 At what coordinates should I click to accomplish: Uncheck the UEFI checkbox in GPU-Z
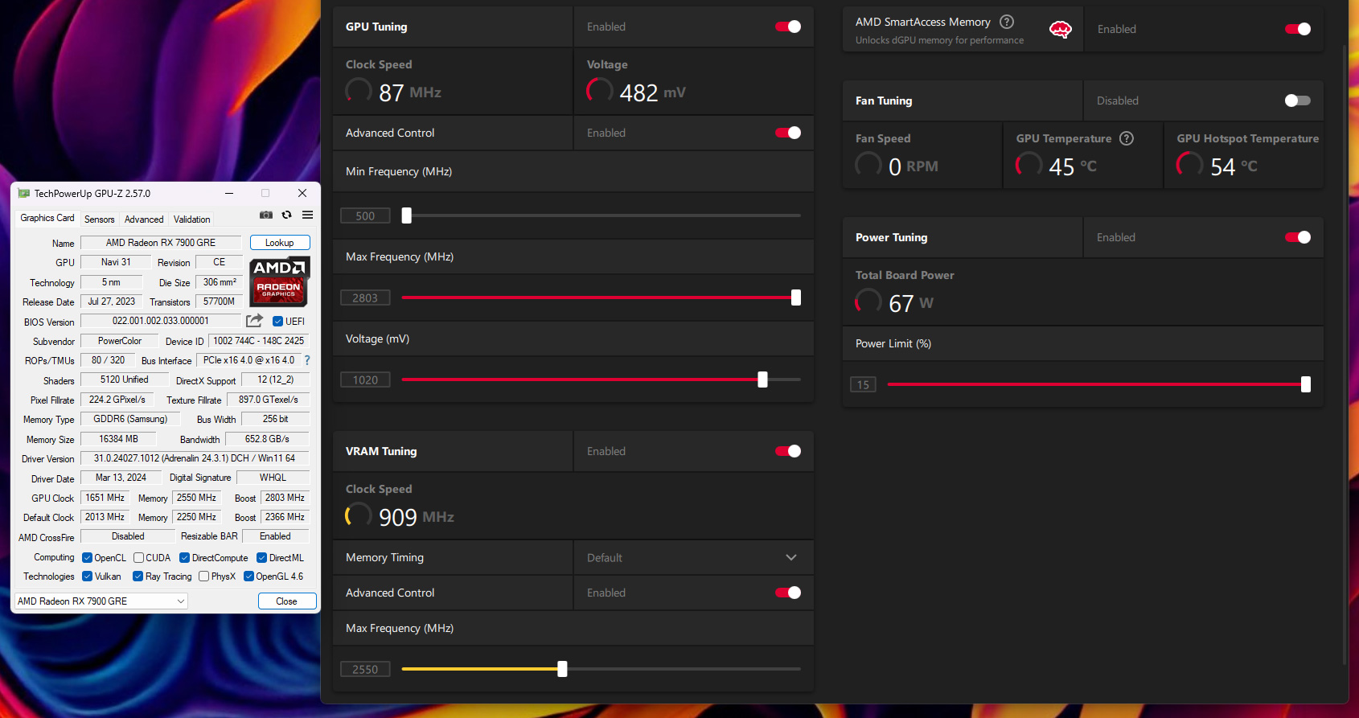point(277,322)
